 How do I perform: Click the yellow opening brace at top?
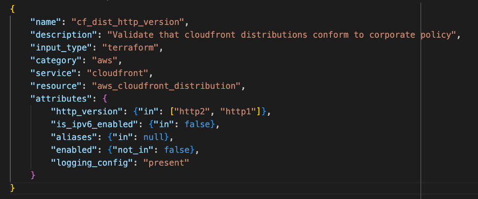pyautogui.click(x=12, y=9)
